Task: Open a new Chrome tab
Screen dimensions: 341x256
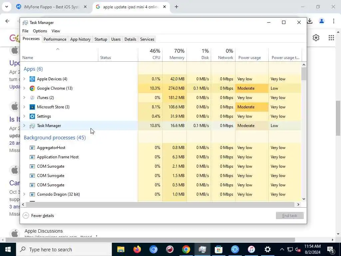Action: coord(176,7)
